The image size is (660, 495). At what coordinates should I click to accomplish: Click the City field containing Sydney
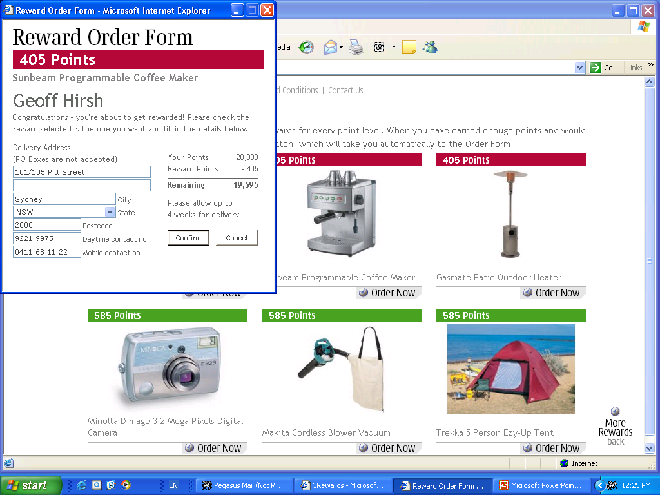pyautogui.click(x=64, y=199)
